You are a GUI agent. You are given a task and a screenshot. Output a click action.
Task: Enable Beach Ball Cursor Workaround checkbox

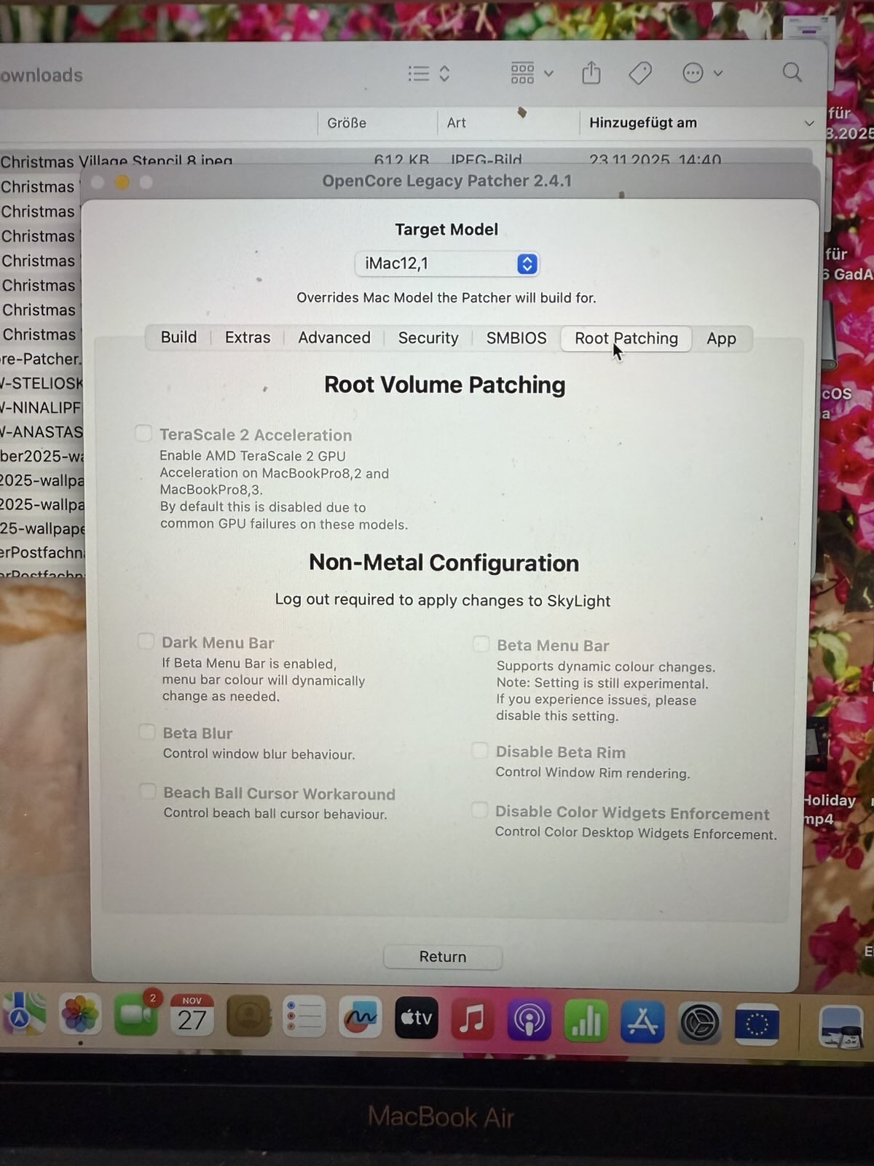[x=148, y=791]
